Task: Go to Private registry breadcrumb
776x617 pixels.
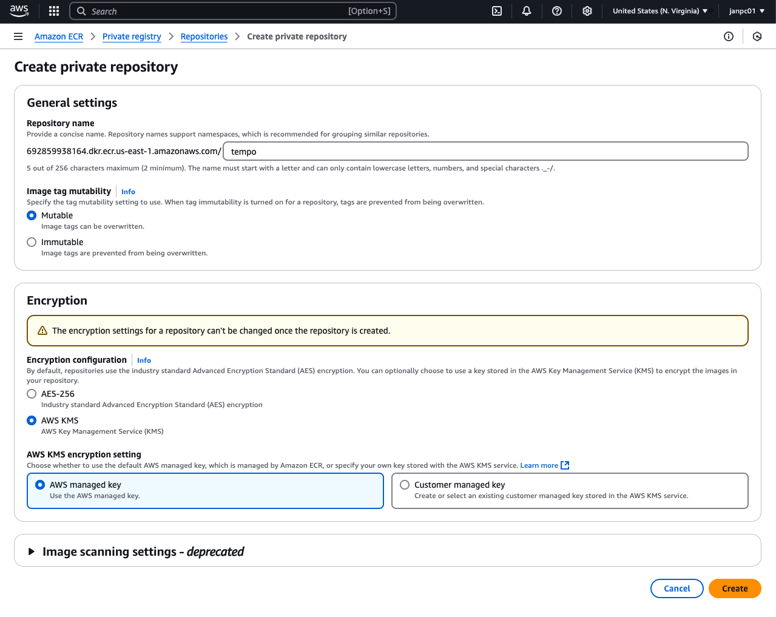Action: click(132, 36)
